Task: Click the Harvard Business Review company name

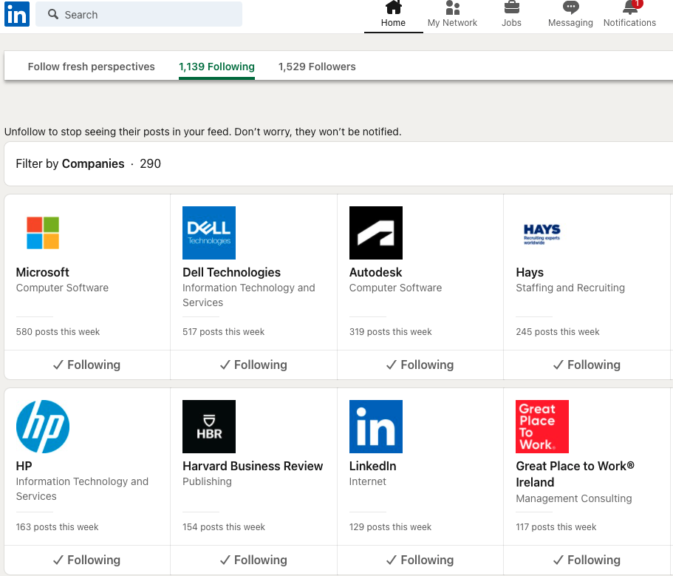Action: point(253,466)
